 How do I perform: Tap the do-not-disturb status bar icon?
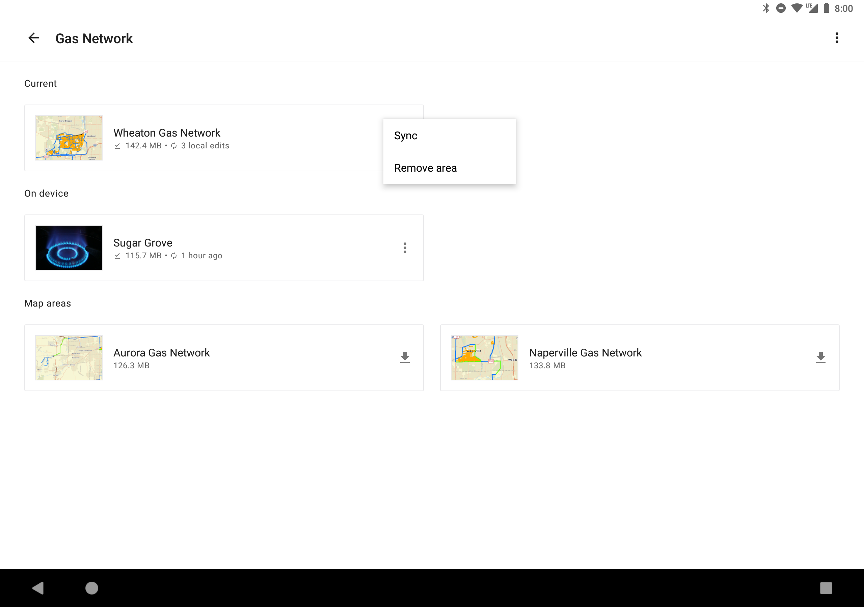coord(781,8)
